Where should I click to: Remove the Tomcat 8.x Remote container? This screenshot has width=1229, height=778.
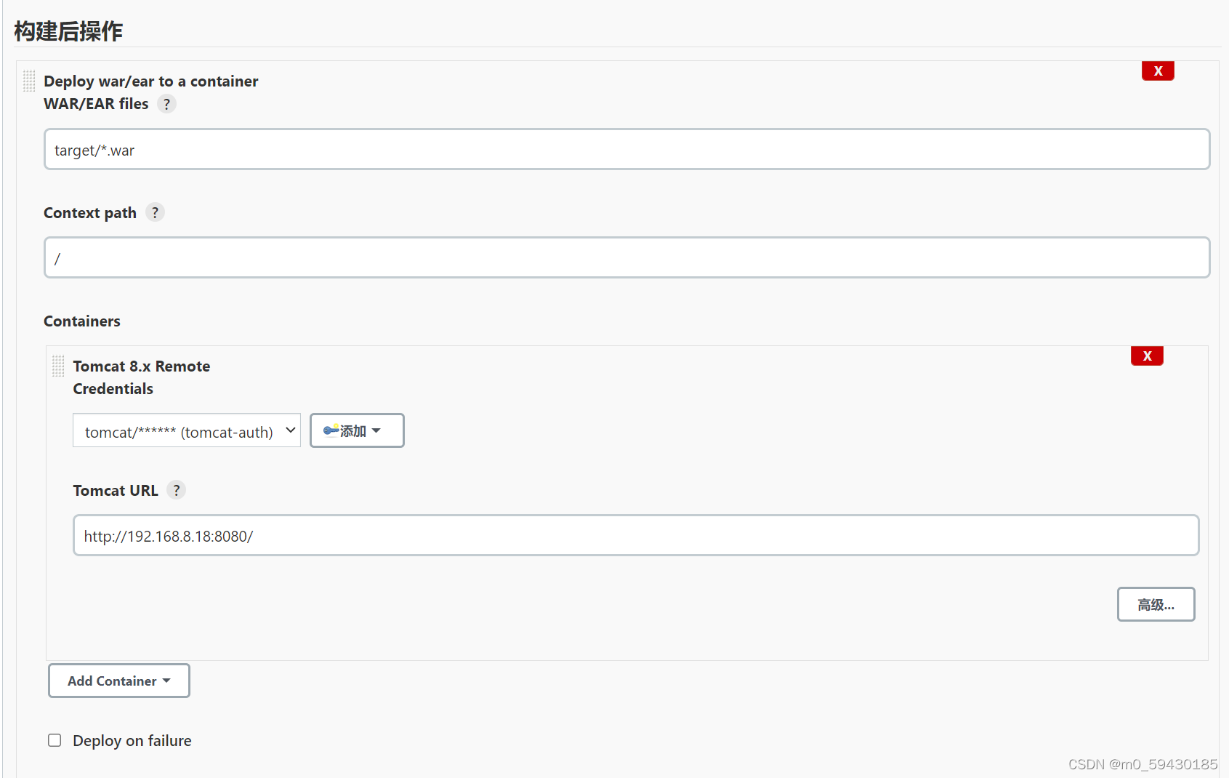(1147, 356)
